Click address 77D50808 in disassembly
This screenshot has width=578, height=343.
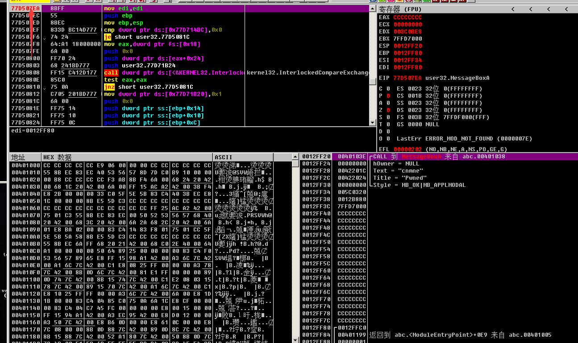coord(25,73)
